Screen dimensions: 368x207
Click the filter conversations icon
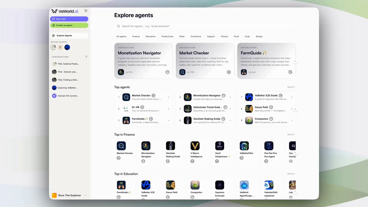coord(86,57)
